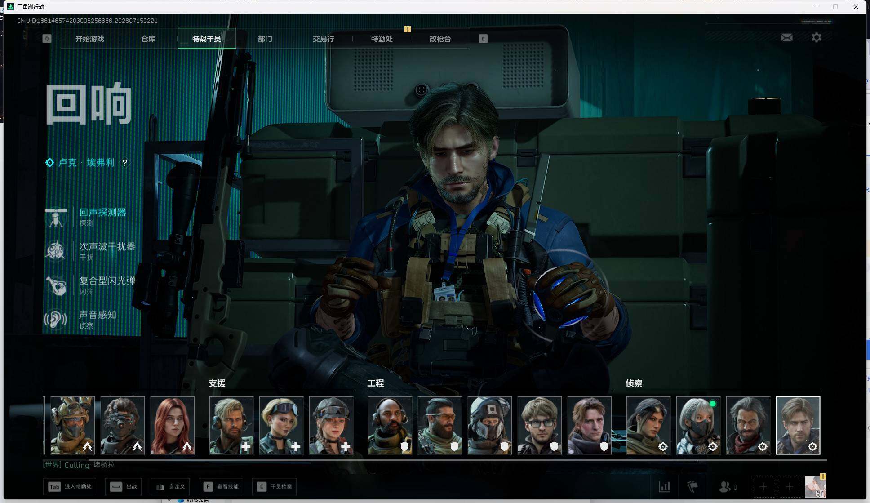Viewport: 870px width, 503px height.
Task: Click the question mark beside 卢克·埃弗利
Action: tap(125, 163)
